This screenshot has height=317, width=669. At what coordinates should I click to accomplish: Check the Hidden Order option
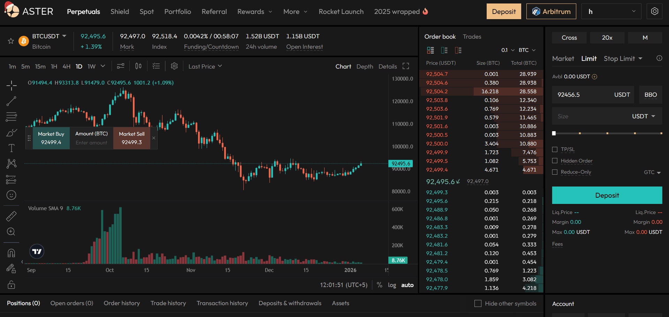[555, 161]
